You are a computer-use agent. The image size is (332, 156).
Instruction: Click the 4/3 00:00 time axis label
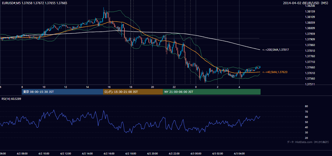tap(196, 153)
